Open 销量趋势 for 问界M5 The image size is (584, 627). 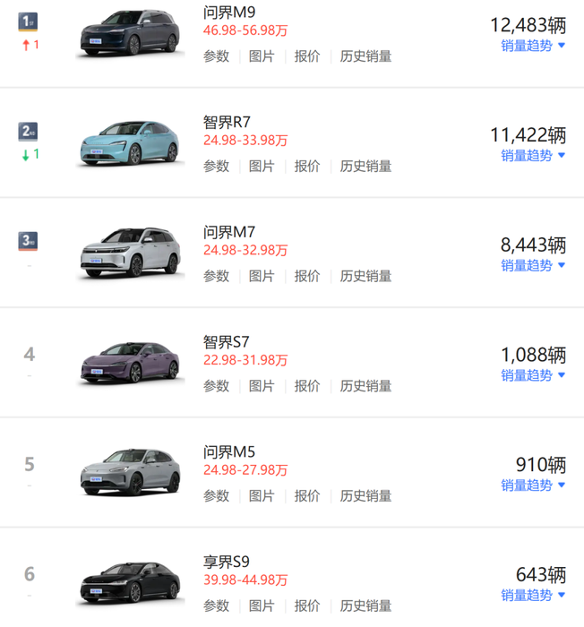[x=533, y=485]
